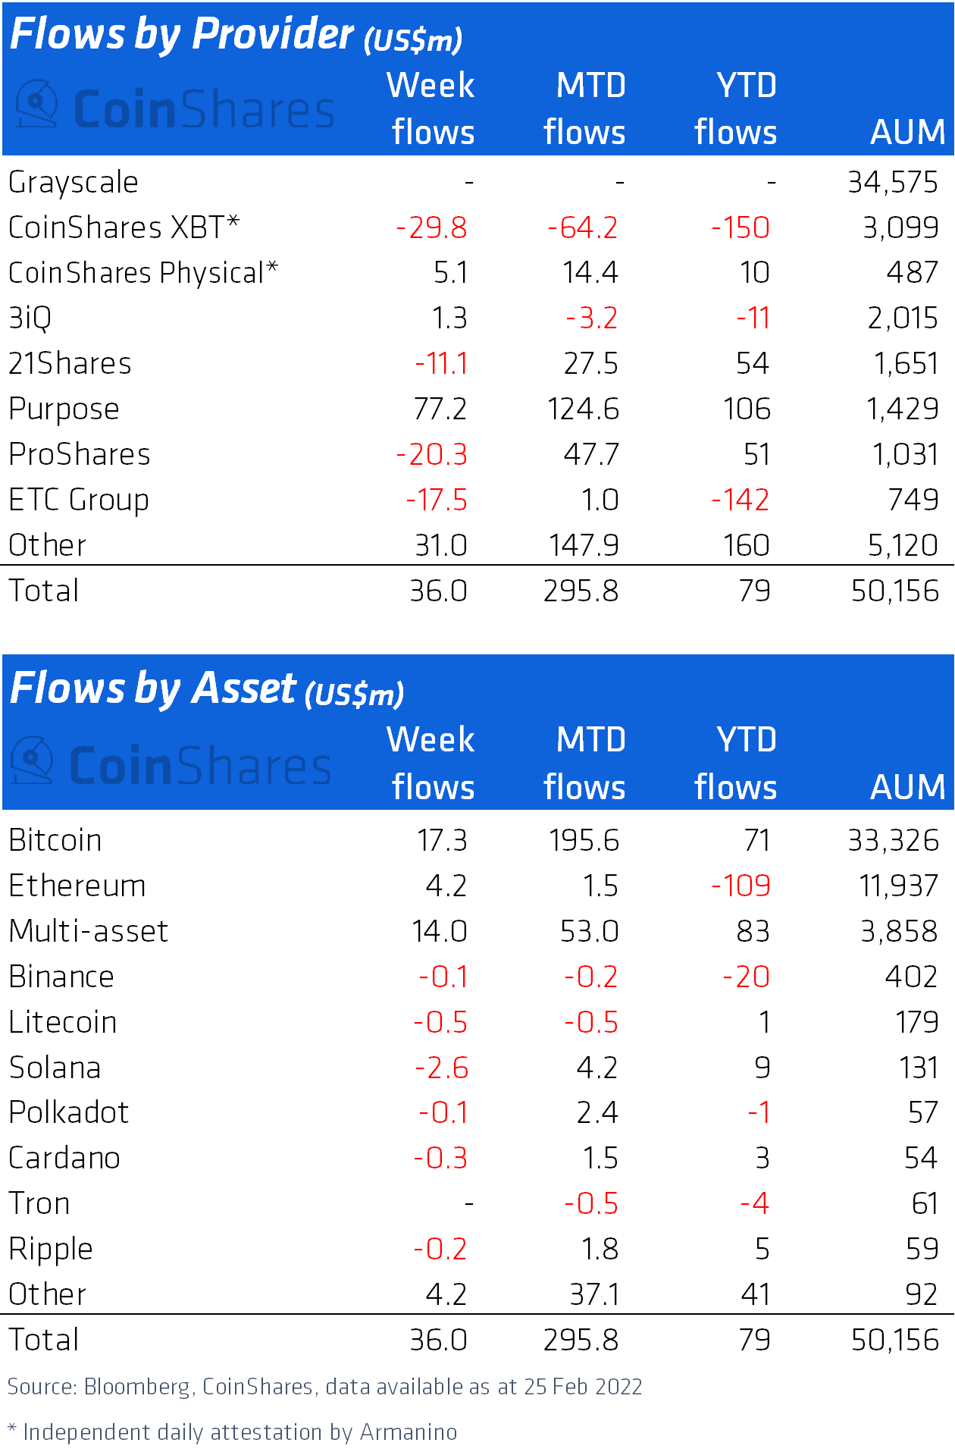The height and width of the screenshot is (1452, 955).
Task: Click the Week flows header in provider table
Action: (x=431, y=108)
